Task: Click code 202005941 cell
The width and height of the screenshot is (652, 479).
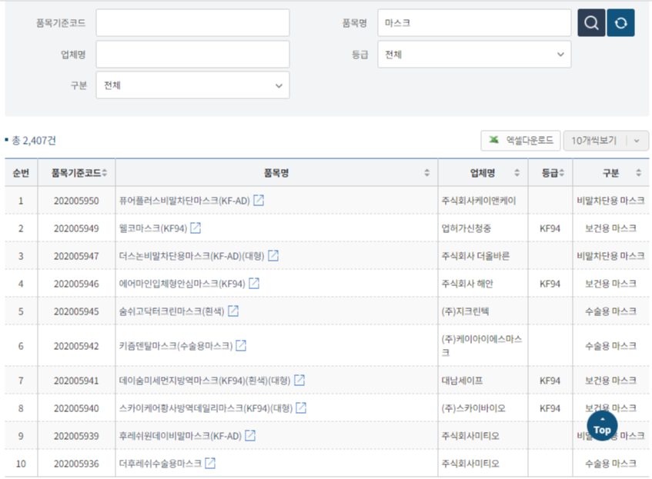Action: (76, 381)
